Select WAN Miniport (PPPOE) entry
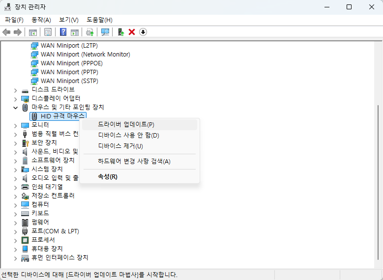Image resolution: width=383 pixels, height=280 pixels. pos(72,63)
